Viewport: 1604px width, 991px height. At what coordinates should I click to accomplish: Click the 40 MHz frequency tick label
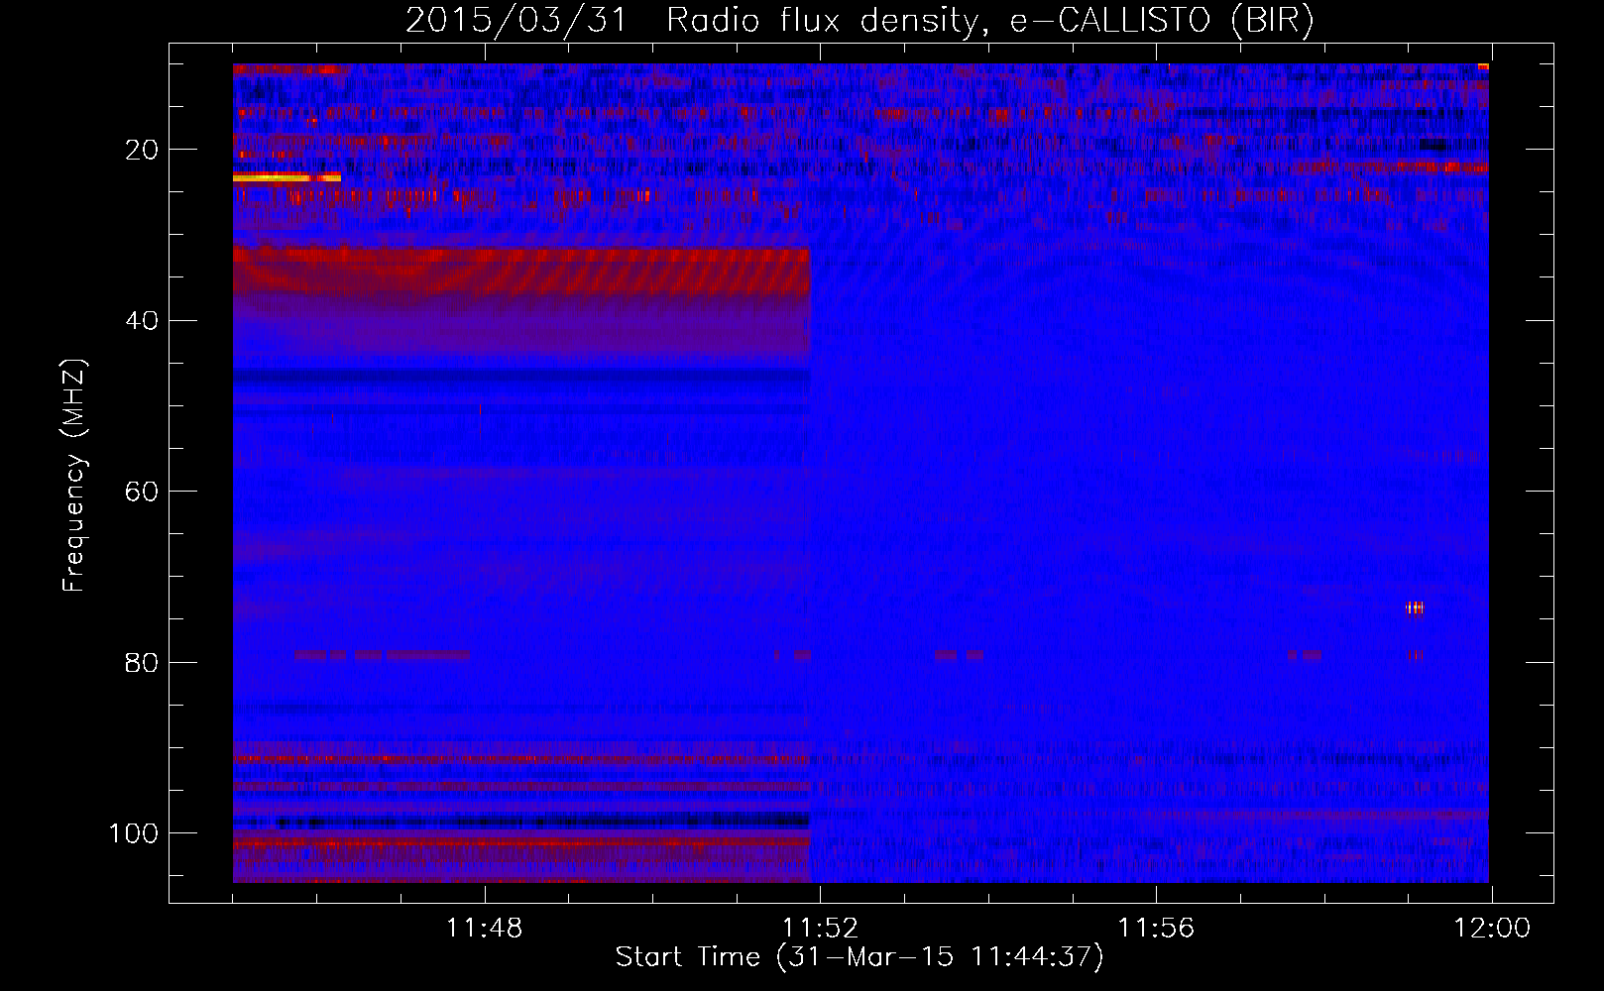pos(142,320)
